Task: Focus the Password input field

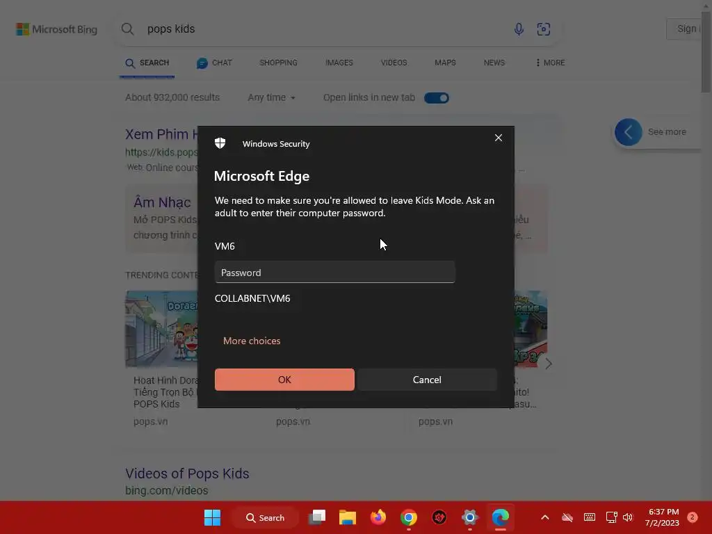Action: pyautogui.click(x=334, y=272)
